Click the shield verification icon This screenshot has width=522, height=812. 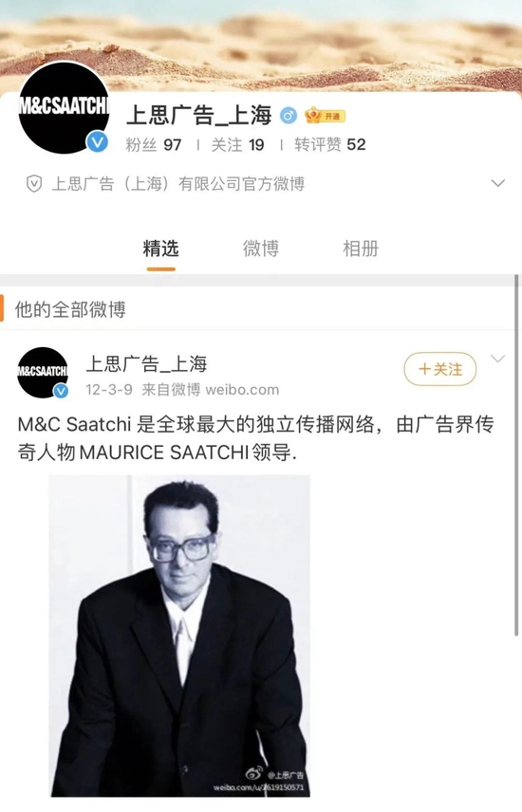click(34, 183)
